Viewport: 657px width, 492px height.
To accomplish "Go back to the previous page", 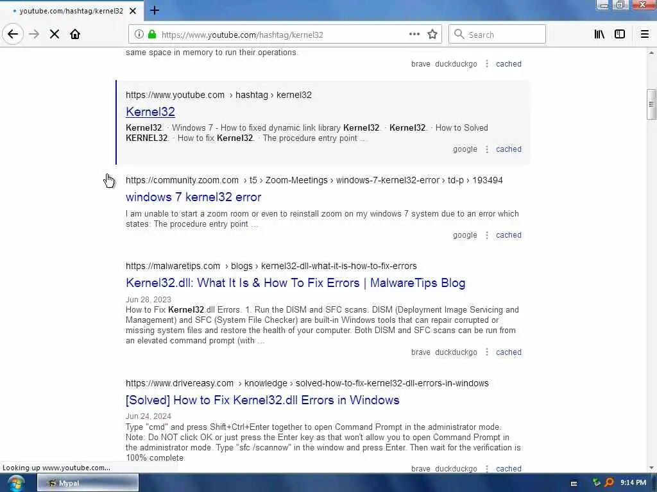I will point(13,35).
